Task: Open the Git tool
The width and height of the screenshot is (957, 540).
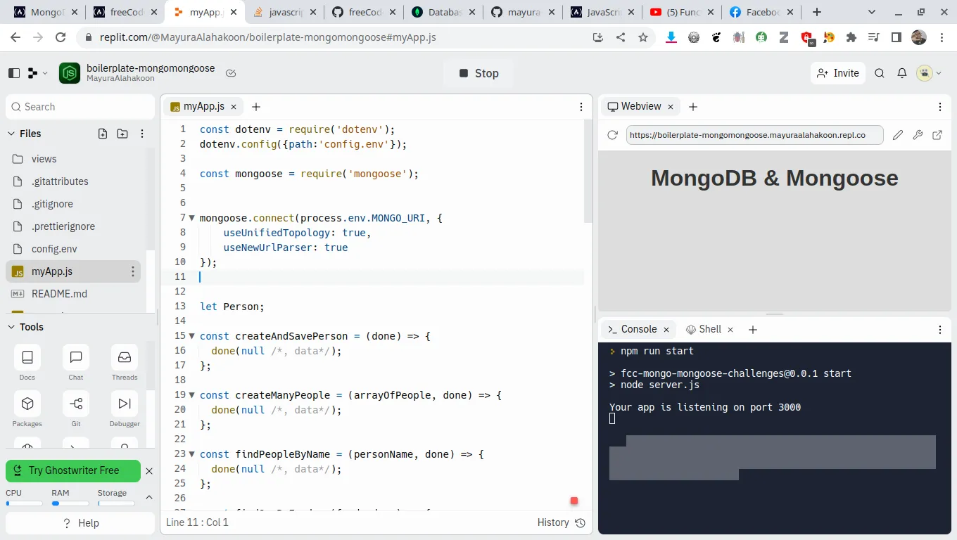Action: pyautogui.click(x=76, y=409)
